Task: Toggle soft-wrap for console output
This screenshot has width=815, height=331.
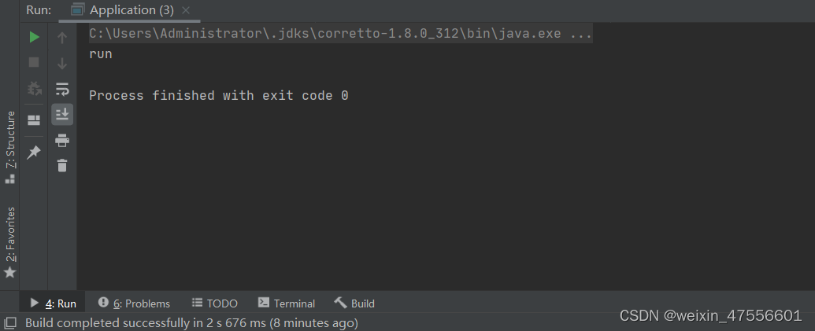Action: (x=62, y=89)
